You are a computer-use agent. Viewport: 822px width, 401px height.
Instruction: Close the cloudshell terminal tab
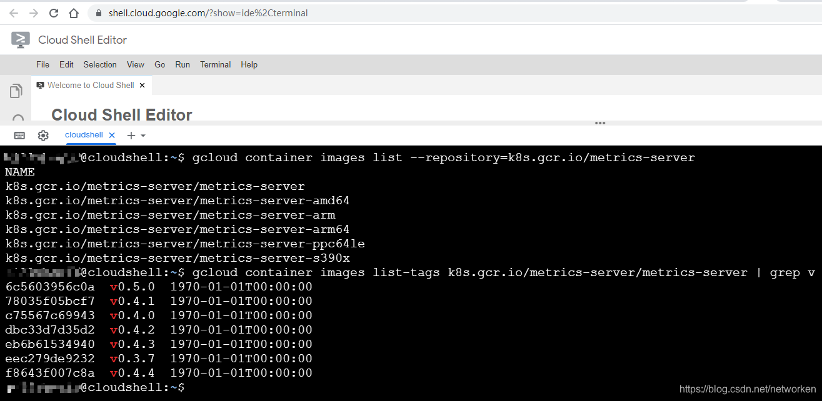[x=112, y=135]
